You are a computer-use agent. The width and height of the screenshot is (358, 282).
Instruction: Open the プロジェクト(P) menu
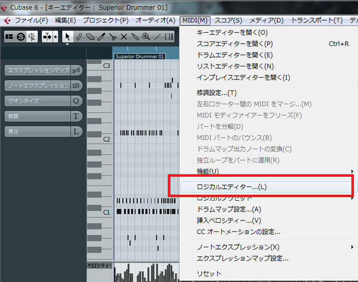(x=106, y=20)
